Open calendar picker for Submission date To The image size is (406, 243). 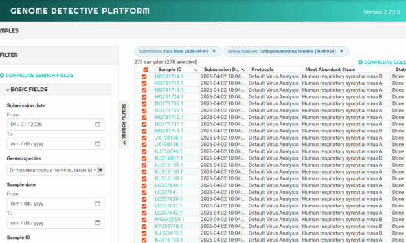click(x=97, y=143)
